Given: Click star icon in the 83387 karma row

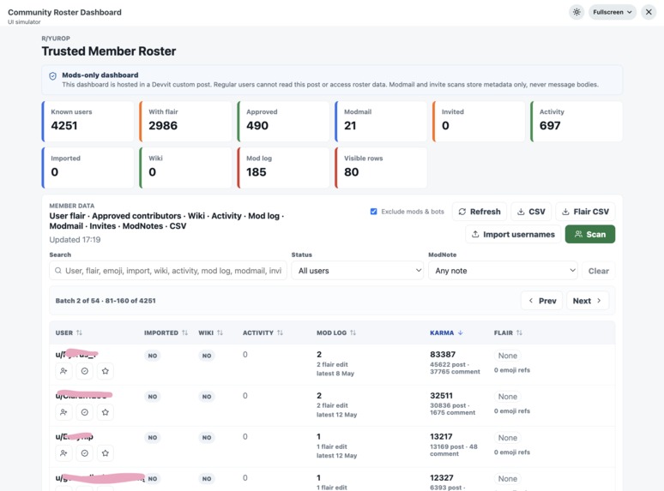Looking at the screenshot, I should tap(106, 371).
